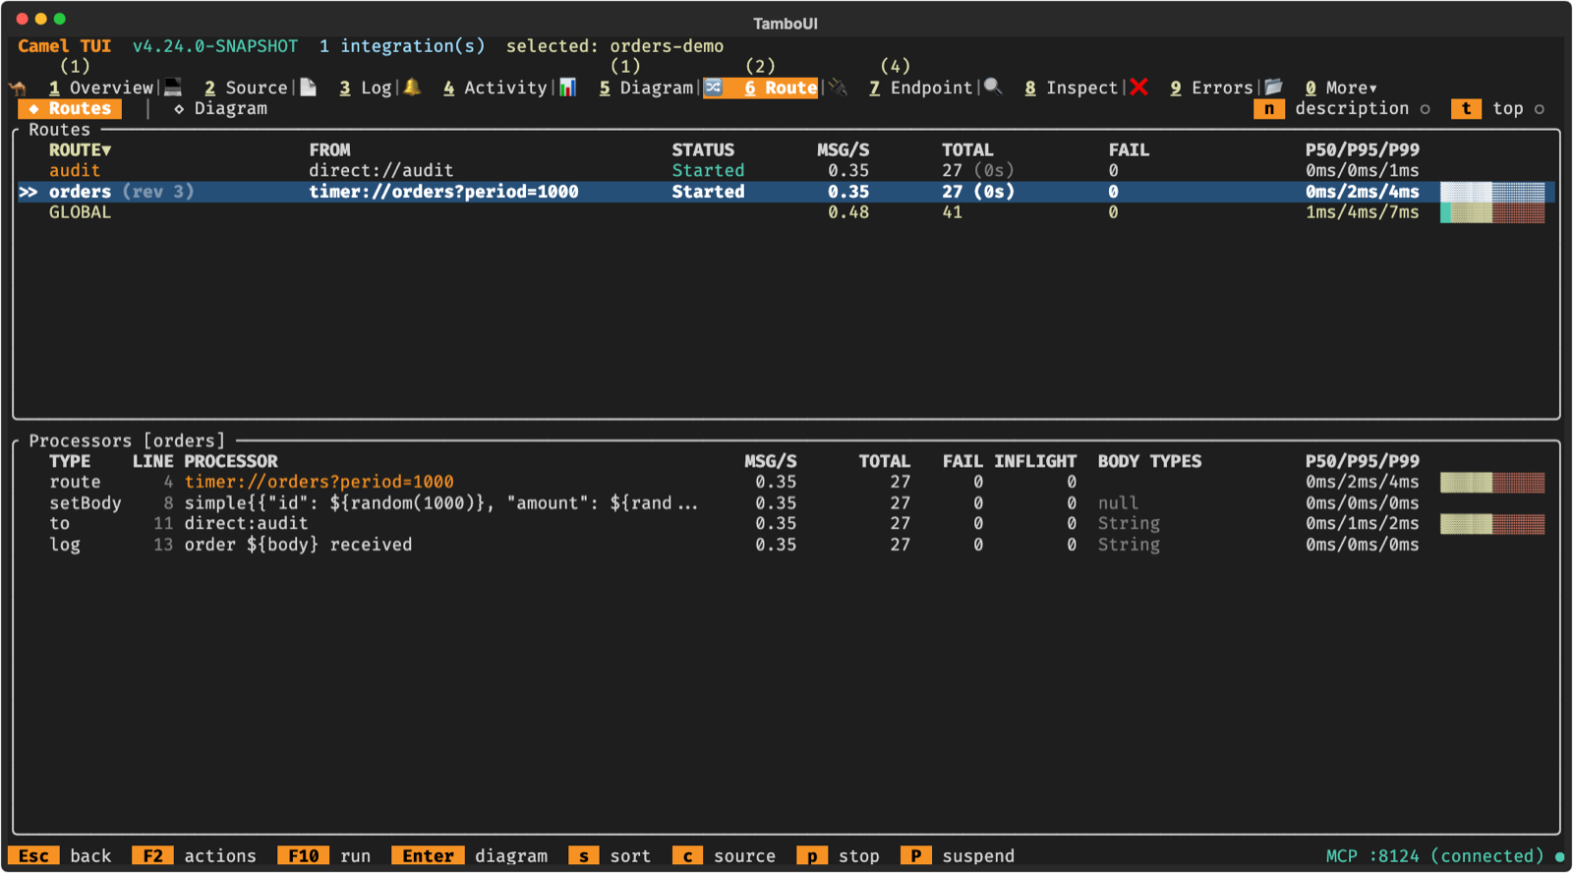The width and height of the screenshot is (1573, 873).
Task: Click the >> marker on the orders row
Action: pyautogui.click(x=29, y=192)
